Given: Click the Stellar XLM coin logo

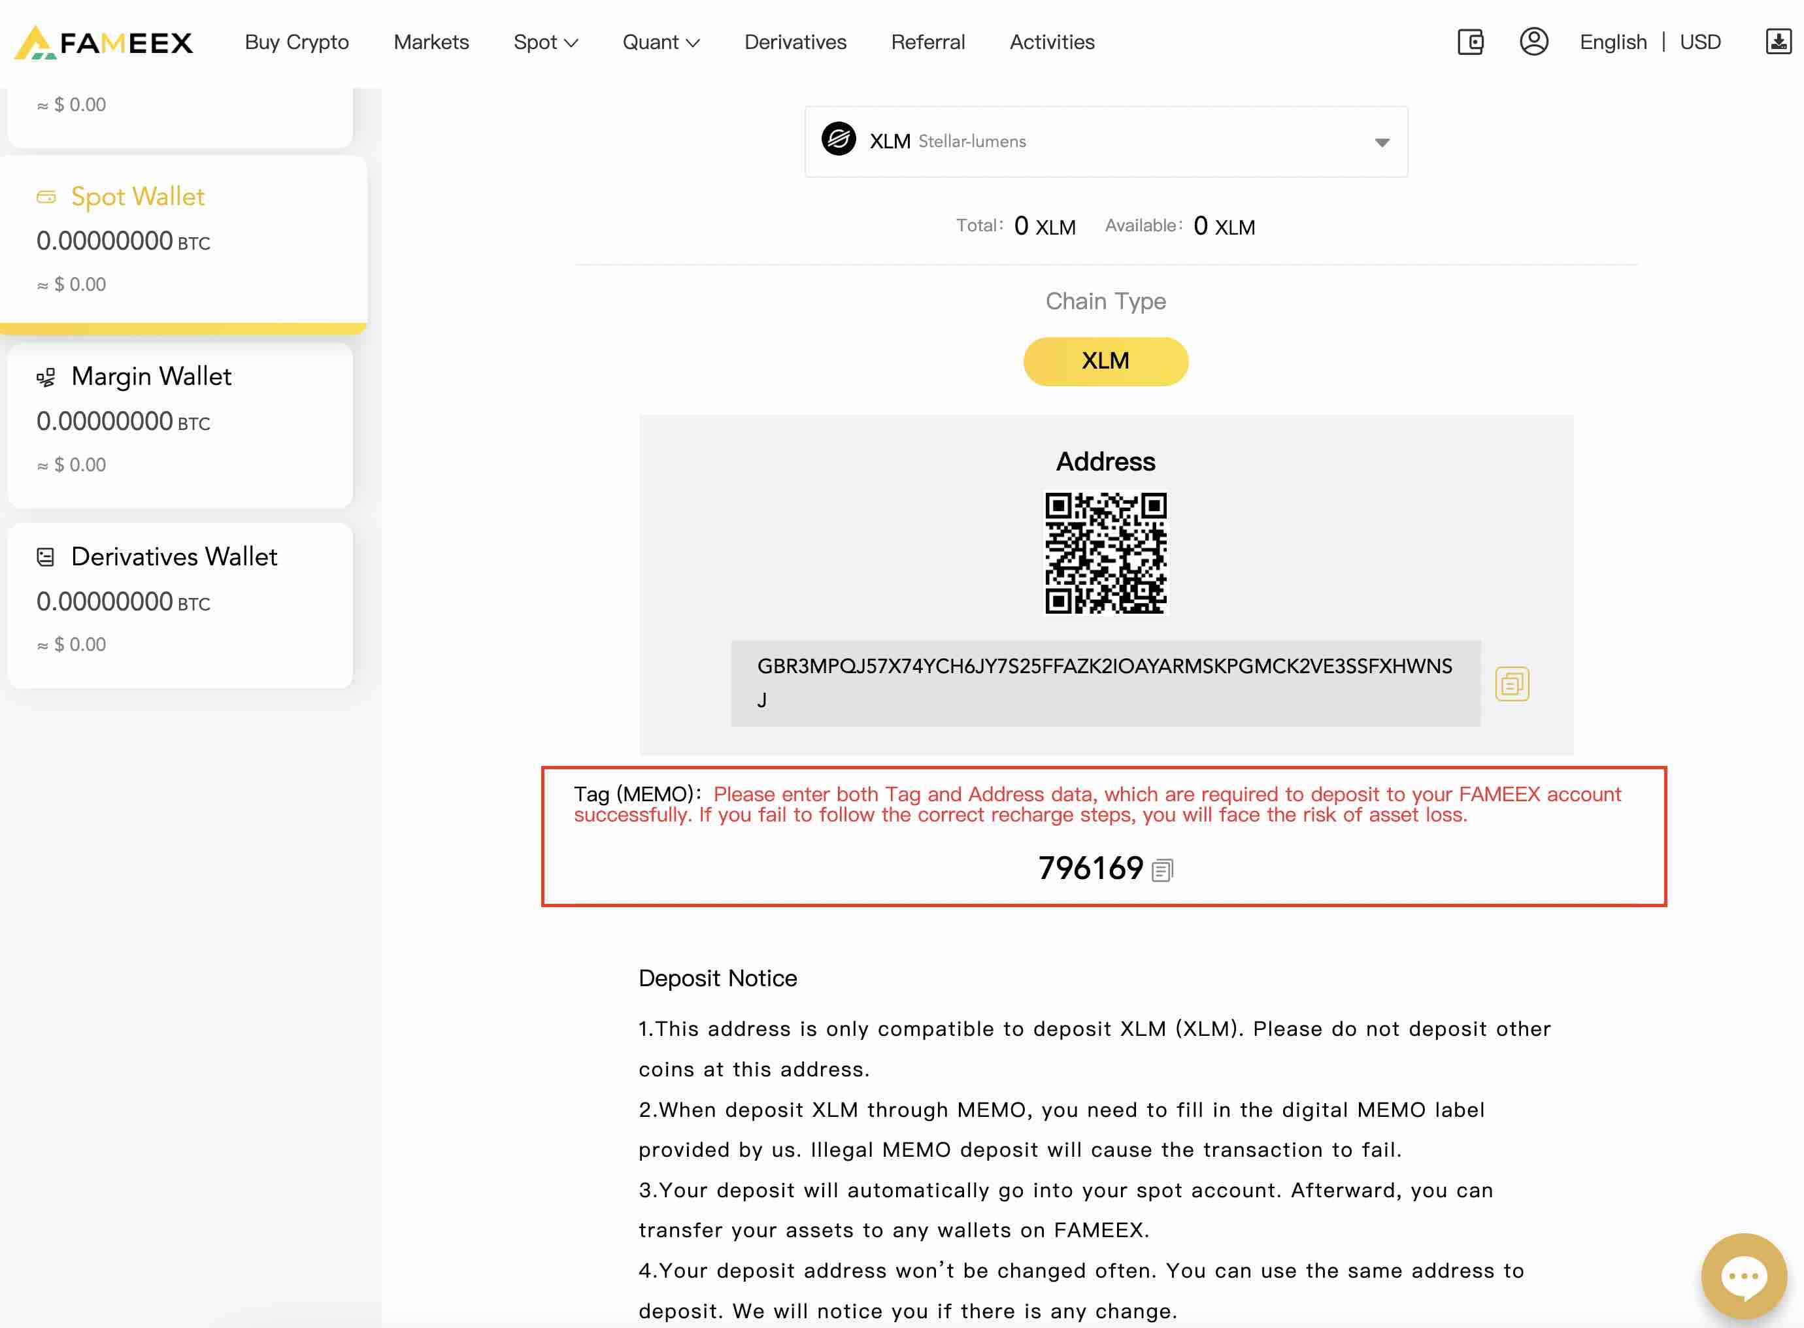Looking at the screenshot, I should click(x=839, y=140).
